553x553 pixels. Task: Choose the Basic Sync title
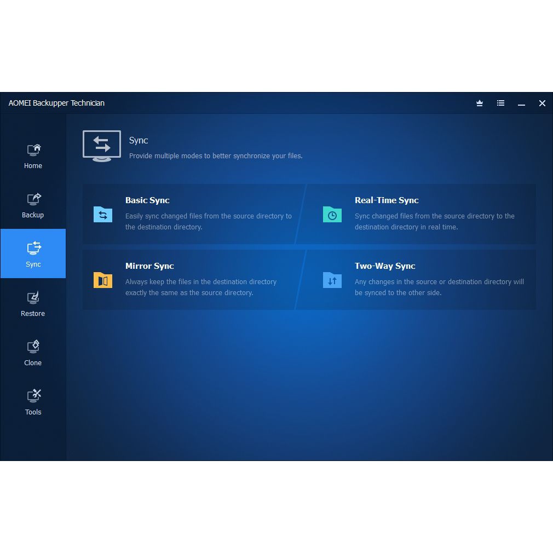[x=147, y=200]
